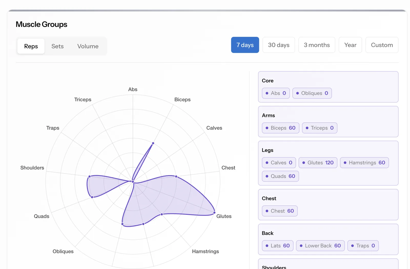The width and height of the screenshot is (410, 269).
Task: Select the 7 days range
Action: tap(245, 45)
